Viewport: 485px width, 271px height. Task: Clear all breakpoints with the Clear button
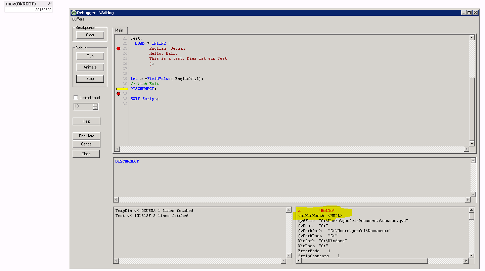pos(90,35)
